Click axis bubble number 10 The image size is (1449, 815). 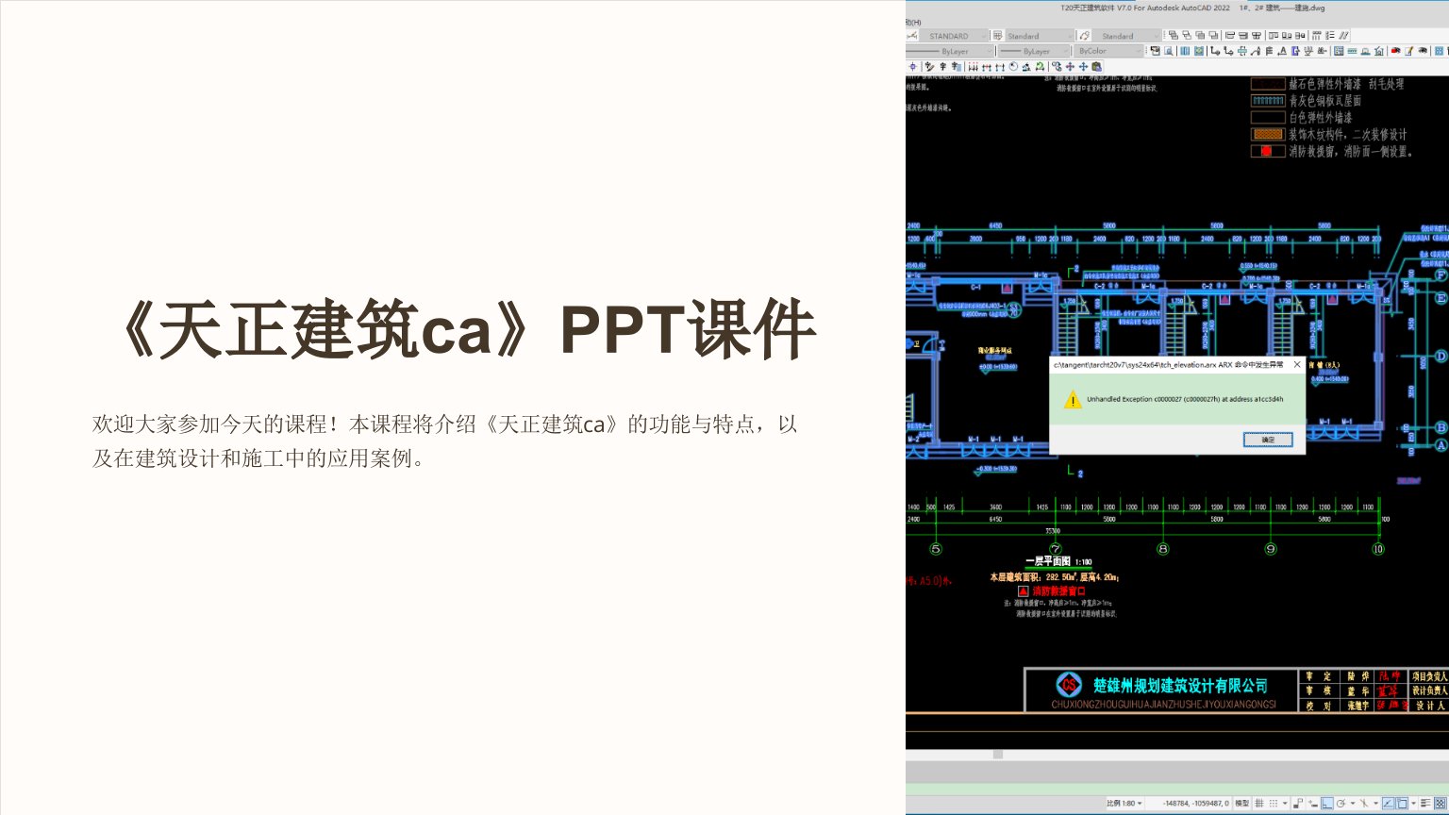(x=1378, y=549)
